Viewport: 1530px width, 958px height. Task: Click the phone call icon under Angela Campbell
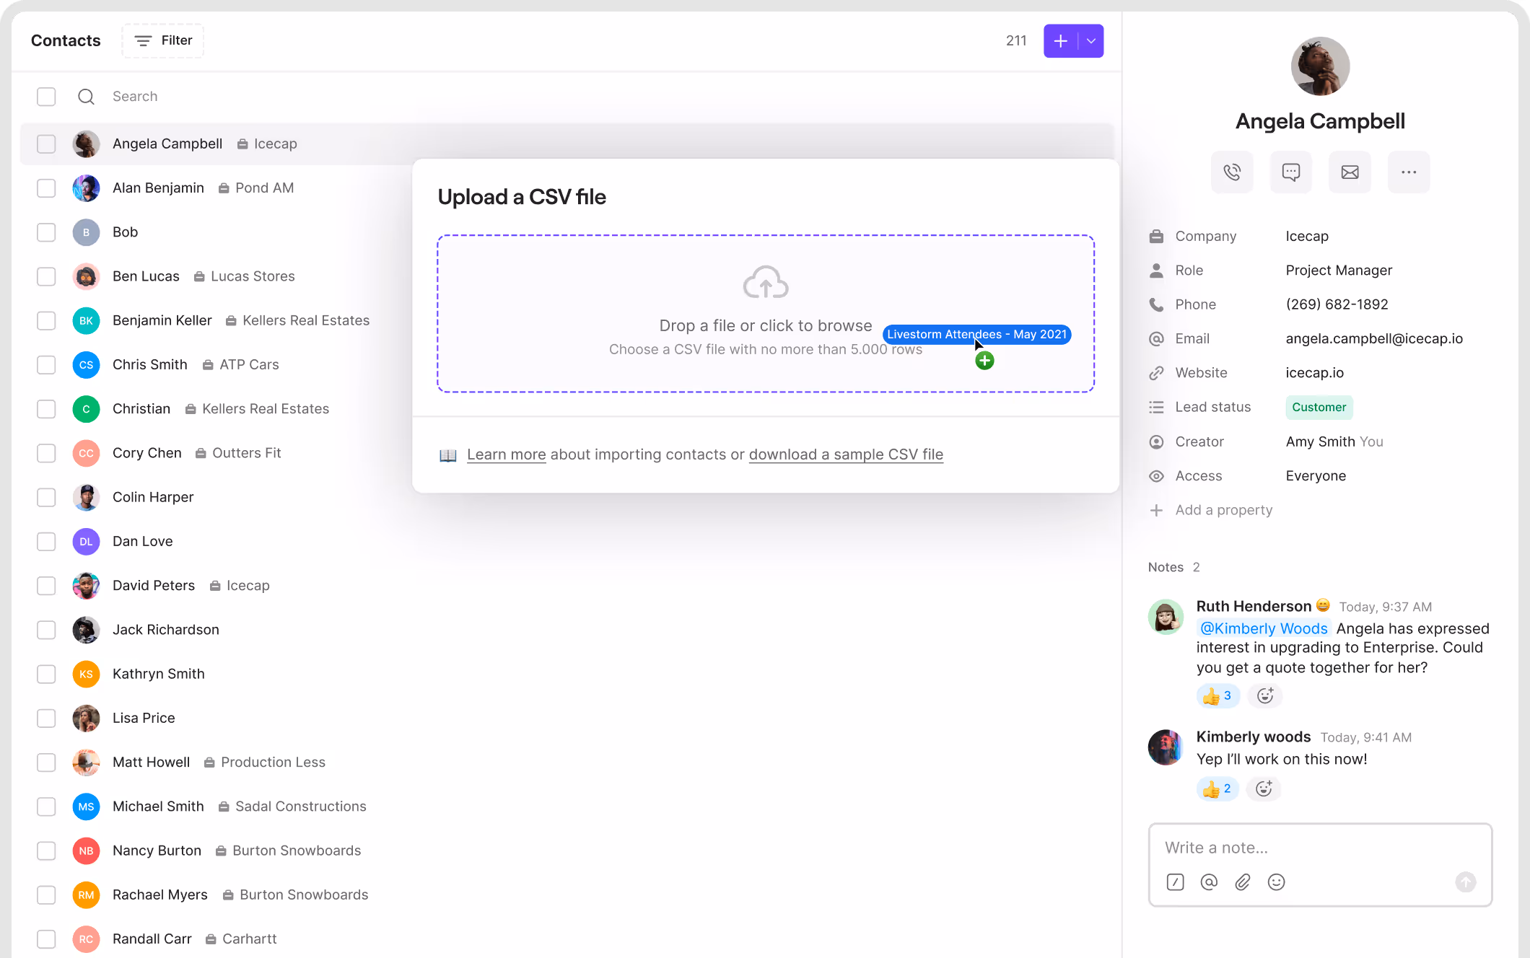(x=1232, y=172)
